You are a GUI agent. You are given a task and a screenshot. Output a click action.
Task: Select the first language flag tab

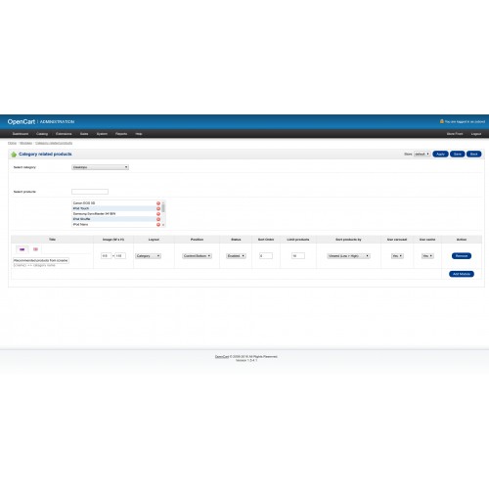22,249
